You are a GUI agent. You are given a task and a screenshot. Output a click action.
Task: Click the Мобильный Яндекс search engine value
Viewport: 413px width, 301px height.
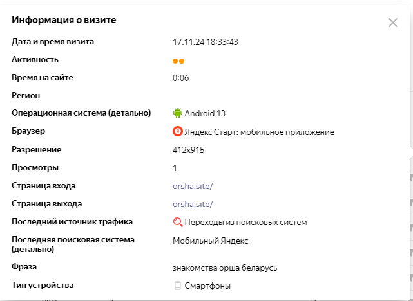210,241
